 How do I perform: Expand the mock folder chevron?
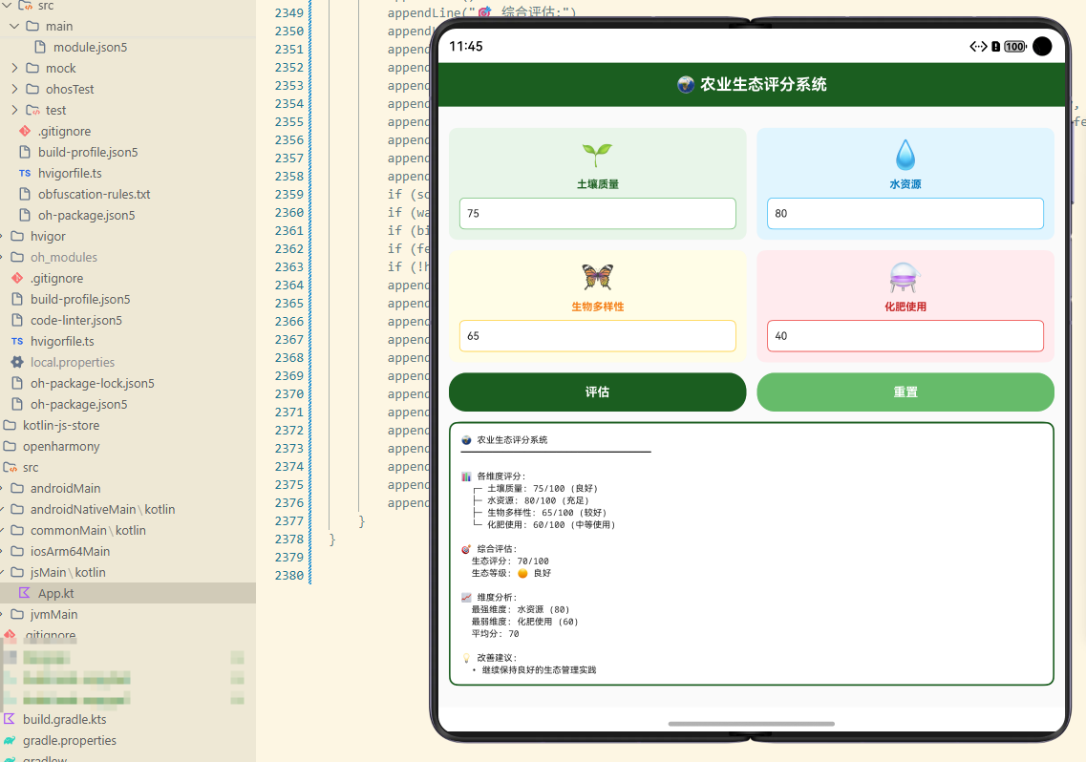point(14,68)
